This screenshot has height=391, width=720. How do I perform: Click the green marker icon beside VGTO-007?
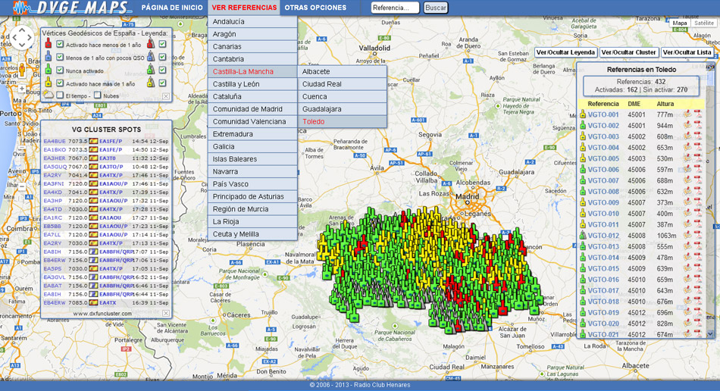583,180
